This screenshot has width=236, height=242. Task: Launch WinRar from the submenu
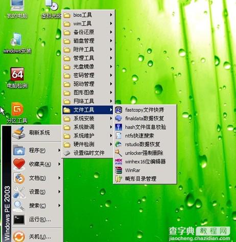(145, 170)
